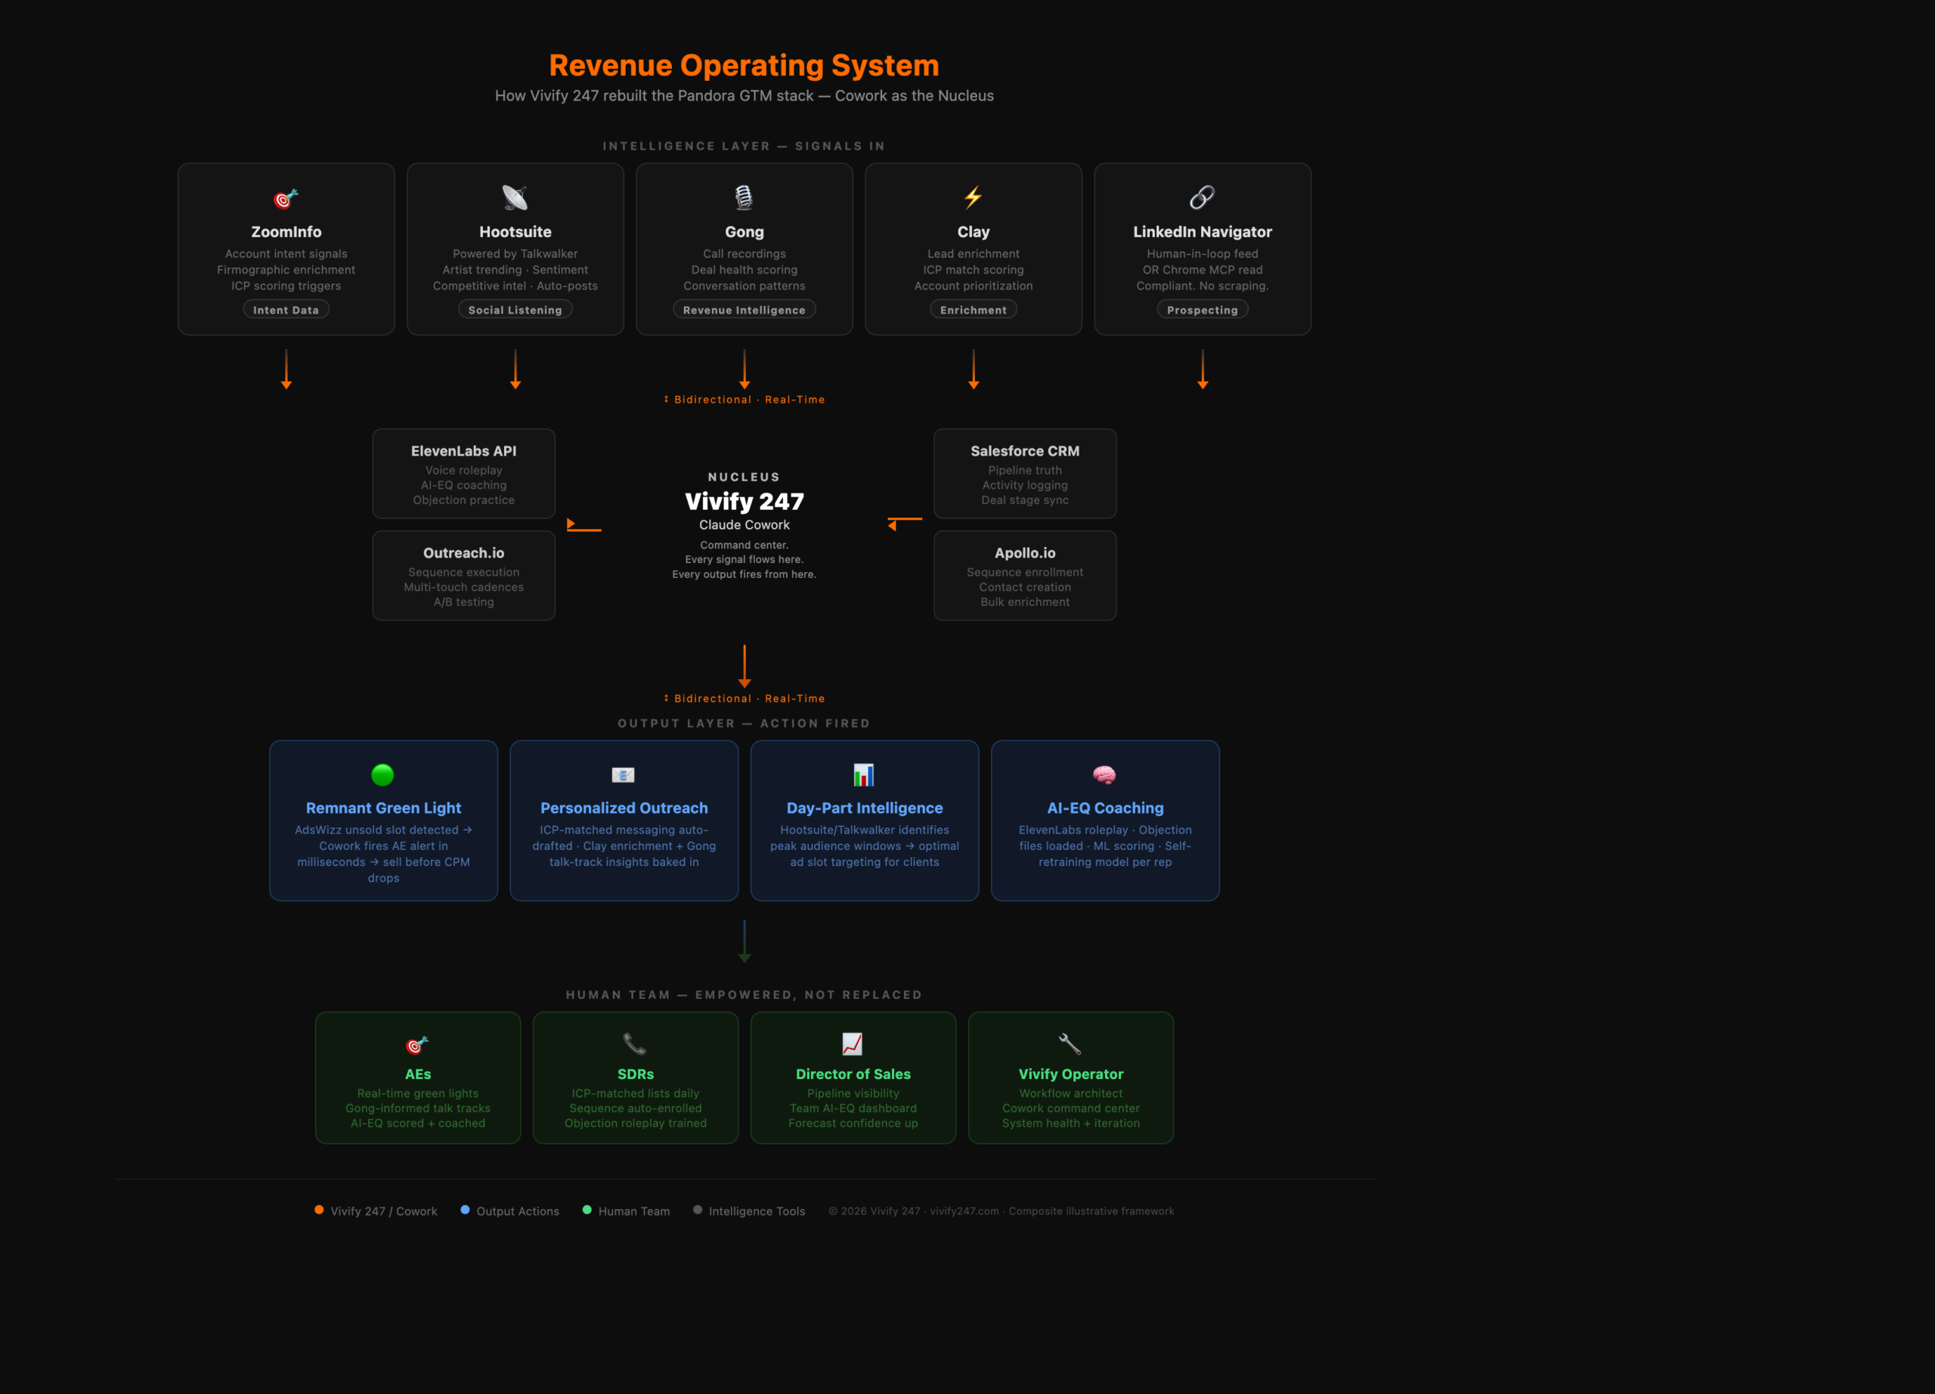
Task: Click the "Every signal flows here." text
Action: tap(744, 560)
